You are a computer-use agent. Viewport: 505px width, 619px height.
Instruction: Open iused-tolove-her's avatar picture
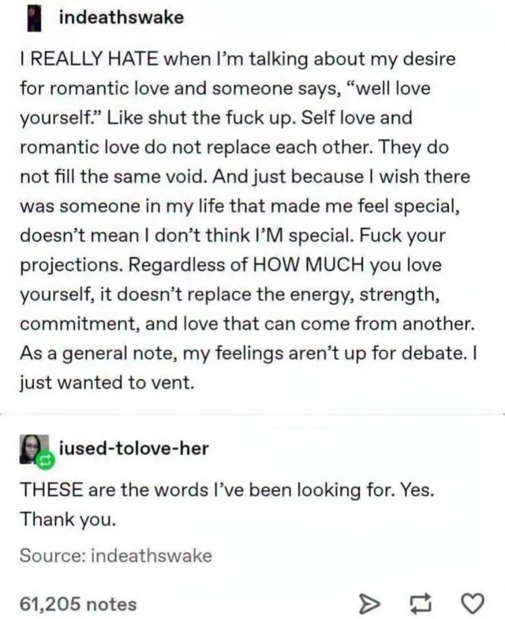pos(34,449)
